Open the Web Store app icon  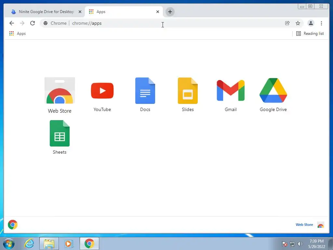click(x=60, y=90)
